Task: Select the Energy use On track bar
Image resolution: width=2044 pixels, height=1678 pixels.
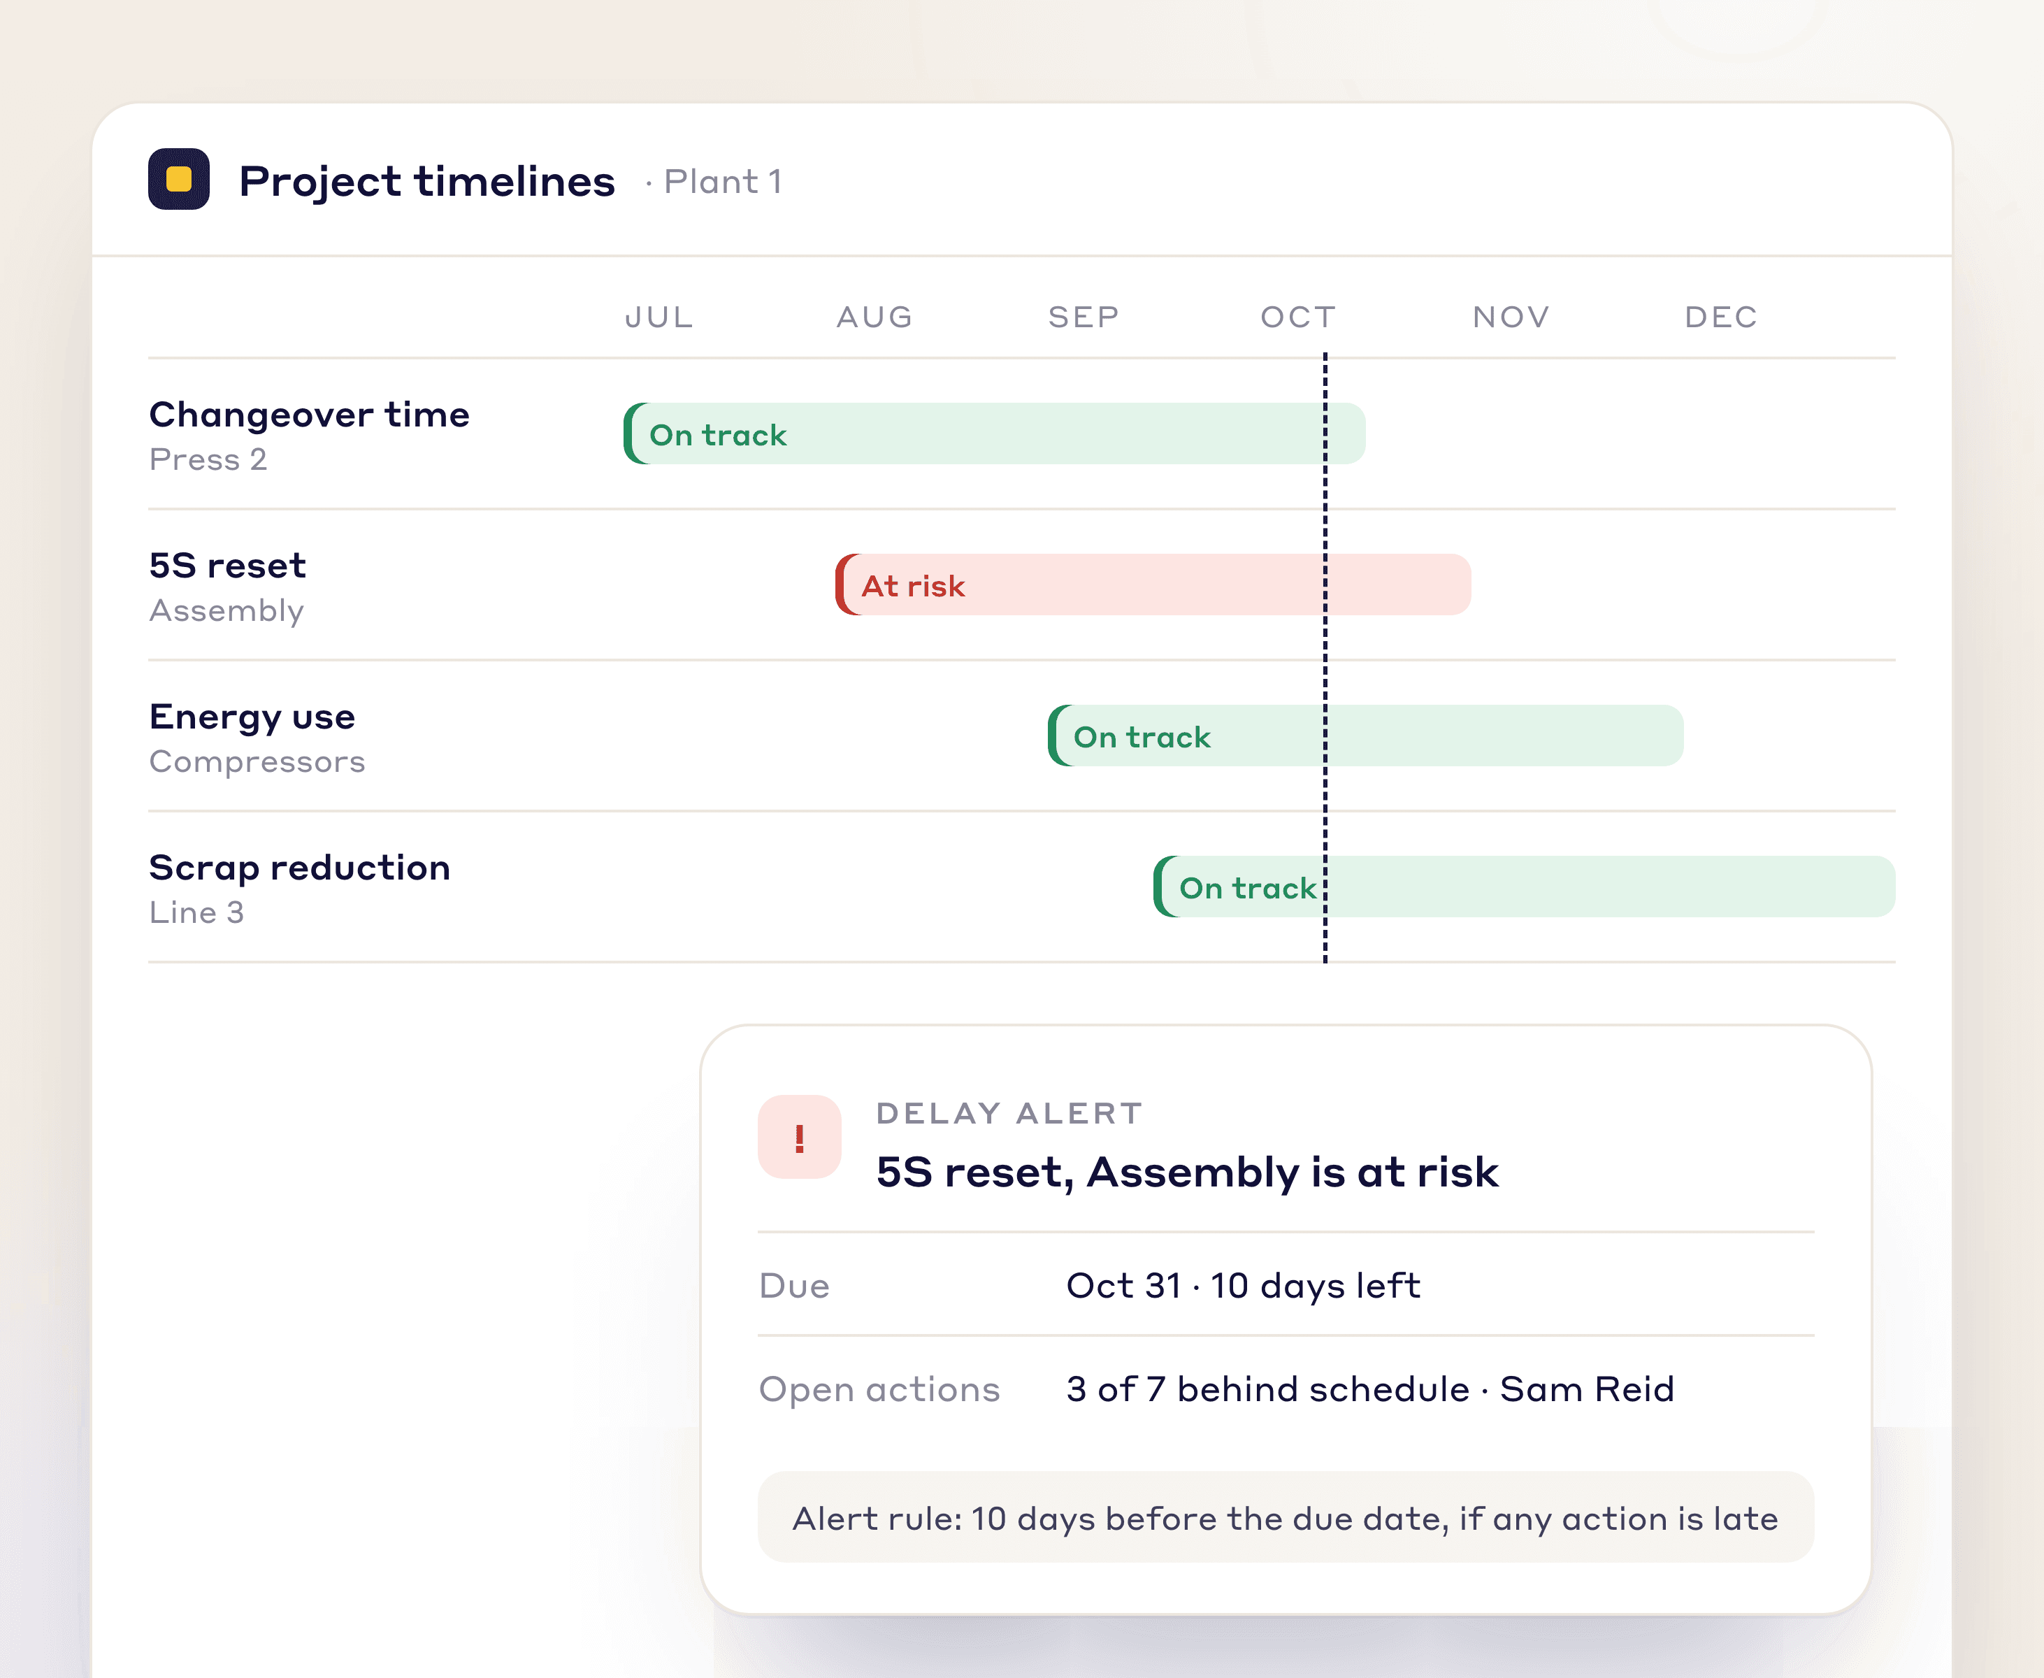Action: tap(1365, 736)
